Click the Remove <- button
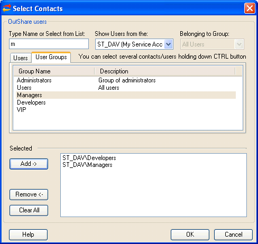The width and height of the screenshot is (258, 244). click(29, 194)
